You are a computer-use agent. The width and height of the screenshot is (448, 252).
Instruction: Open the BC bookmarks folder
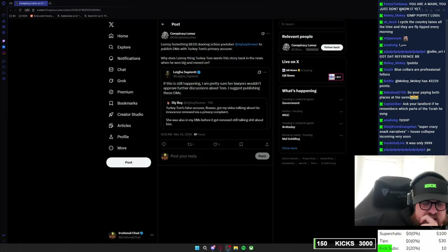[x=13, y=16]
